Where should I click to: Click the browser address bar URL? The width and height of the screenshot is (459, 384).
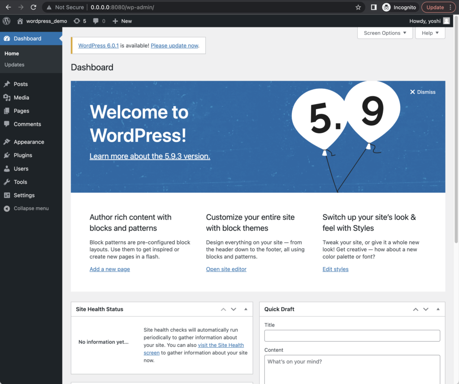coord(122,7)
